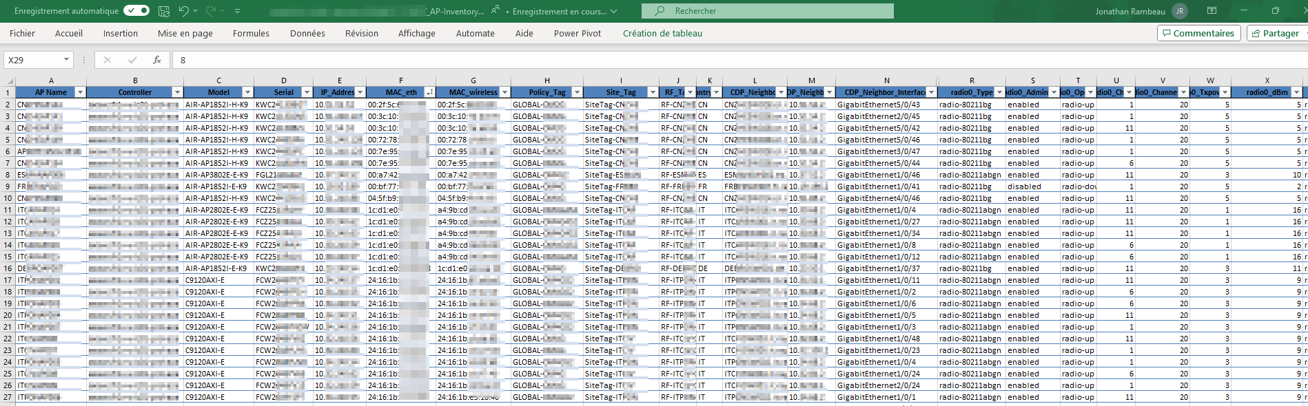Screen dimensions: 1308x406
Task: Open the Policy_Tag filter dropdown
Action: click(x=577, y=92)
